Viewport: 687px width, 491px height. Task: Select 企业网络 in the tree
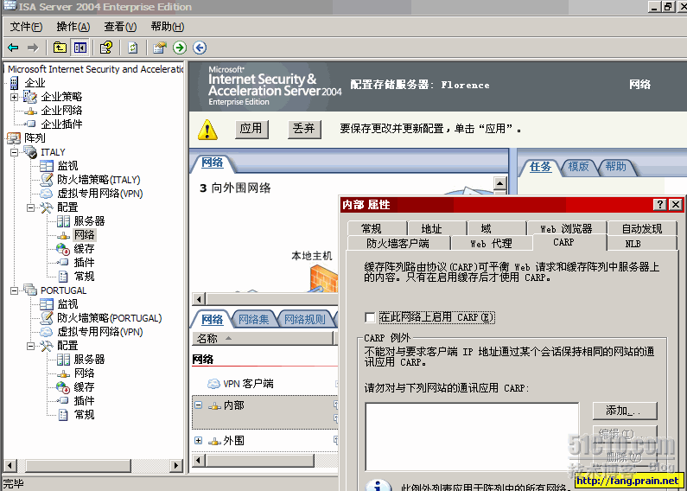click(x=61, y=111)
